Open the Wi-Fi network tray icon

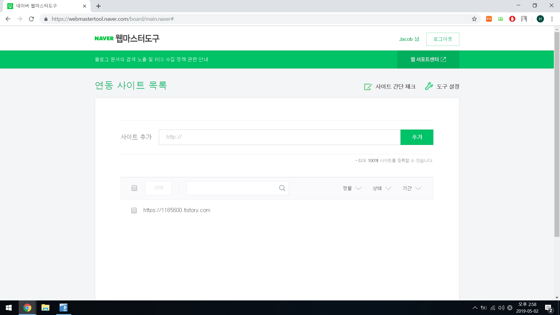click(493, 308)
